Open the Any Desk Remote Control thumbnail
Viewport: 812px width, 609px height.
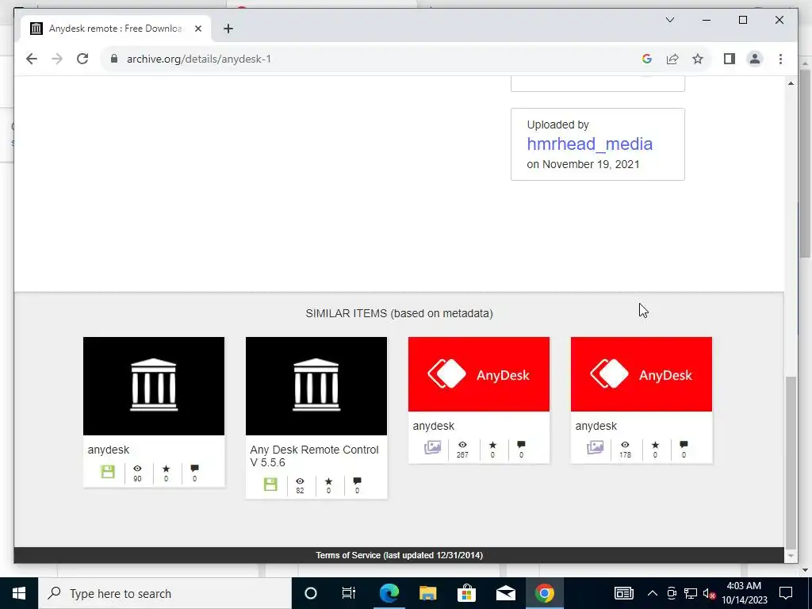[316, 386]
